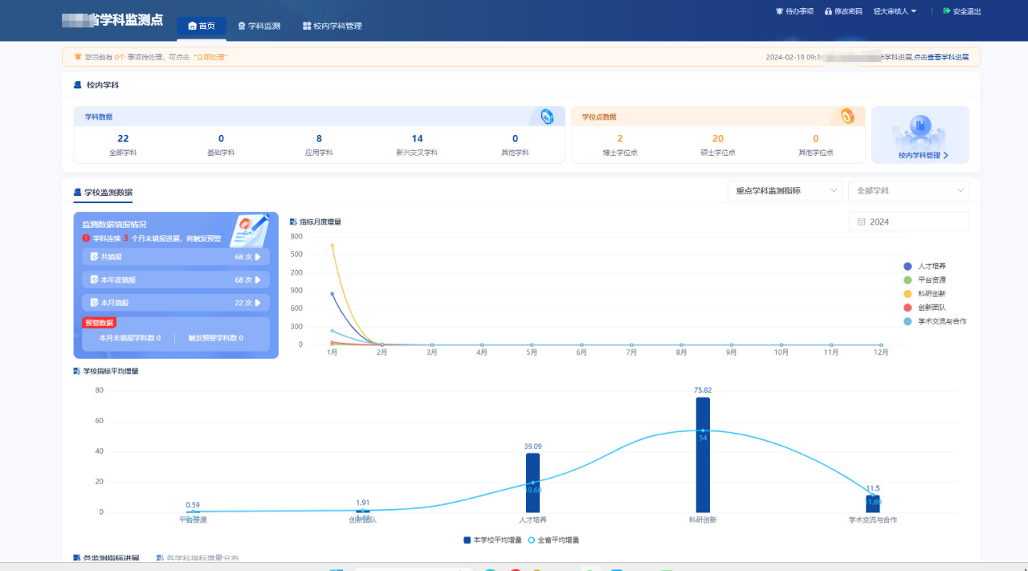Image resolution: width=1028 pixels, height=571 pixels.
Task: Toggle the 创新团队 red legend swatch
Action: click(x=908, y=308)
